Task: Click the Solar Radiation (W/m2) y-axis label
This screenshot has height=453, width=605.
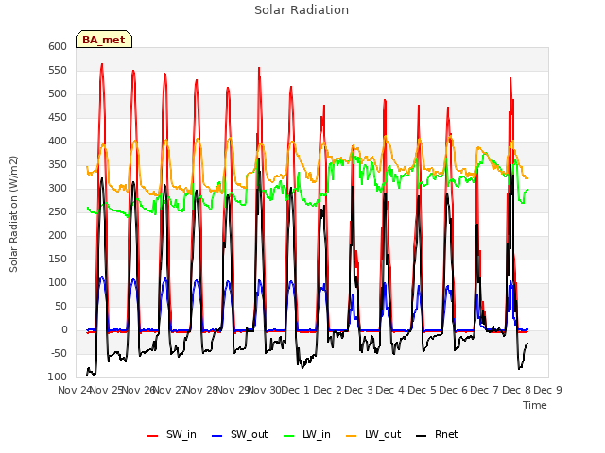Action: [13, 214]
